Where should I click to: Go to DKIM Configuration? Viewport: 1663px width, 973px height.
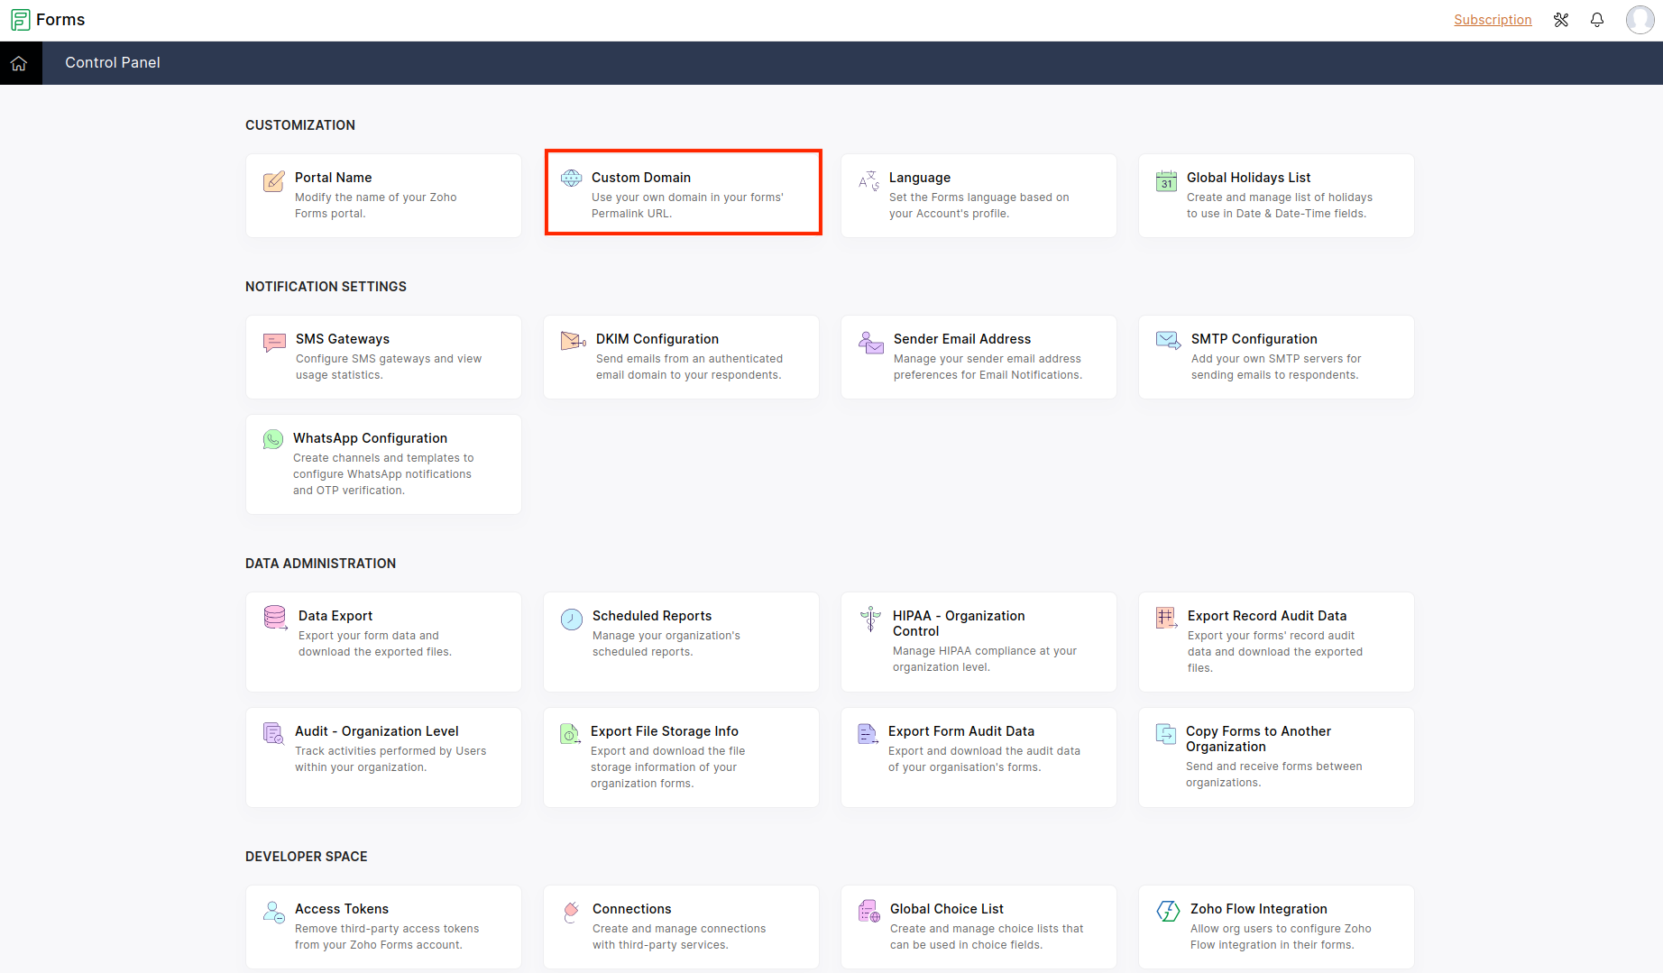point(681,357)
